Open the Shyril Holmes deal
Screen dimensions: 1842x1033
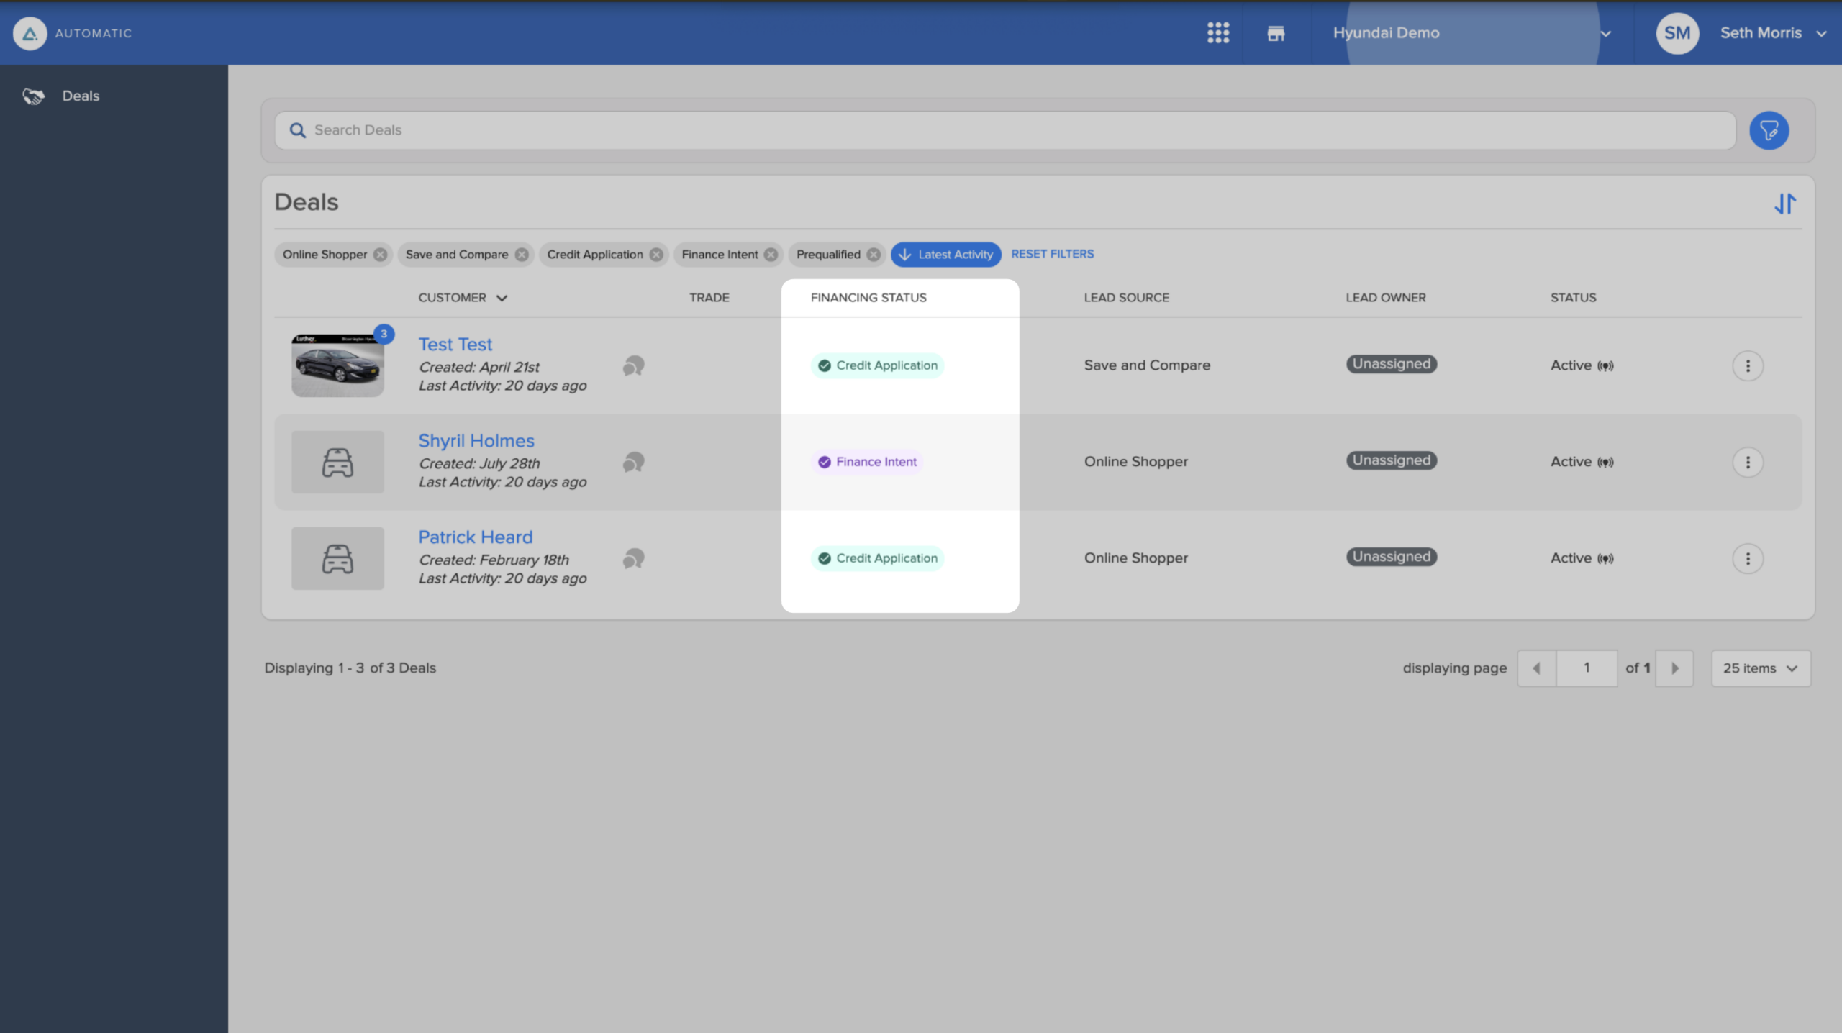[476, 440]
